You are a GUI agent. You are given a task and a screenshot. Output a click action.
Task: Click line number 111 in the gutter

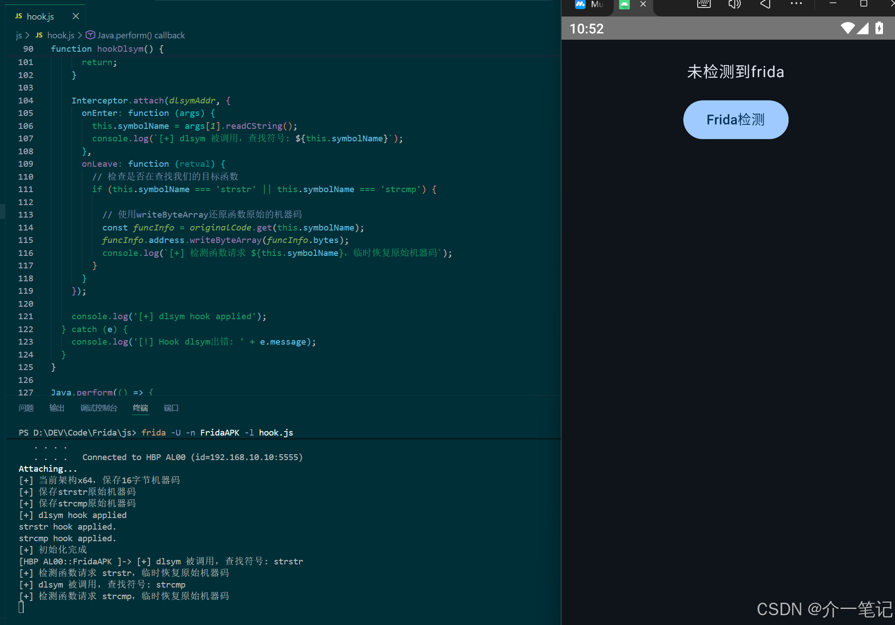(26, 189)
